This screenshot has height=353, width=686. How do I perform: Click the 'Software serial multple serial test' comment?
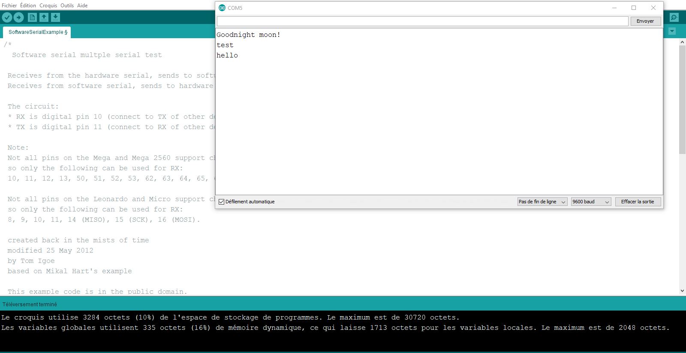point(87,55)
